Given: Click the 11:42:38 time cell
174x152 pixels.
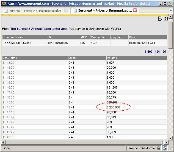Looking at the screenshot, I should [x=35, y=137].
